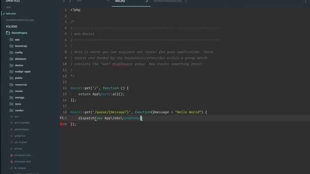The width and height of the screenshot is (310, 174).
Task: Go to the previous tab arrow
Action: 64,1
